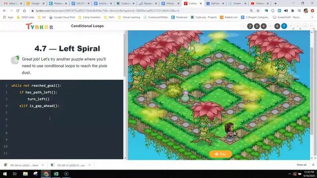Open File Explorer from the taskbar

click(25, 174)
